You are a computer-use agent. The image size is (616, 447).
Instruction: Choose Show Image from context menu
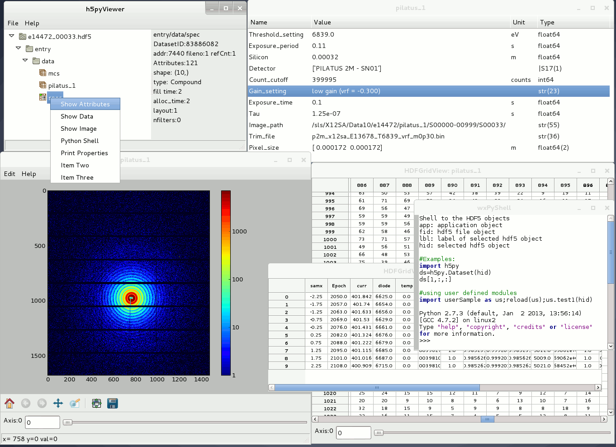tap(79, 128)
